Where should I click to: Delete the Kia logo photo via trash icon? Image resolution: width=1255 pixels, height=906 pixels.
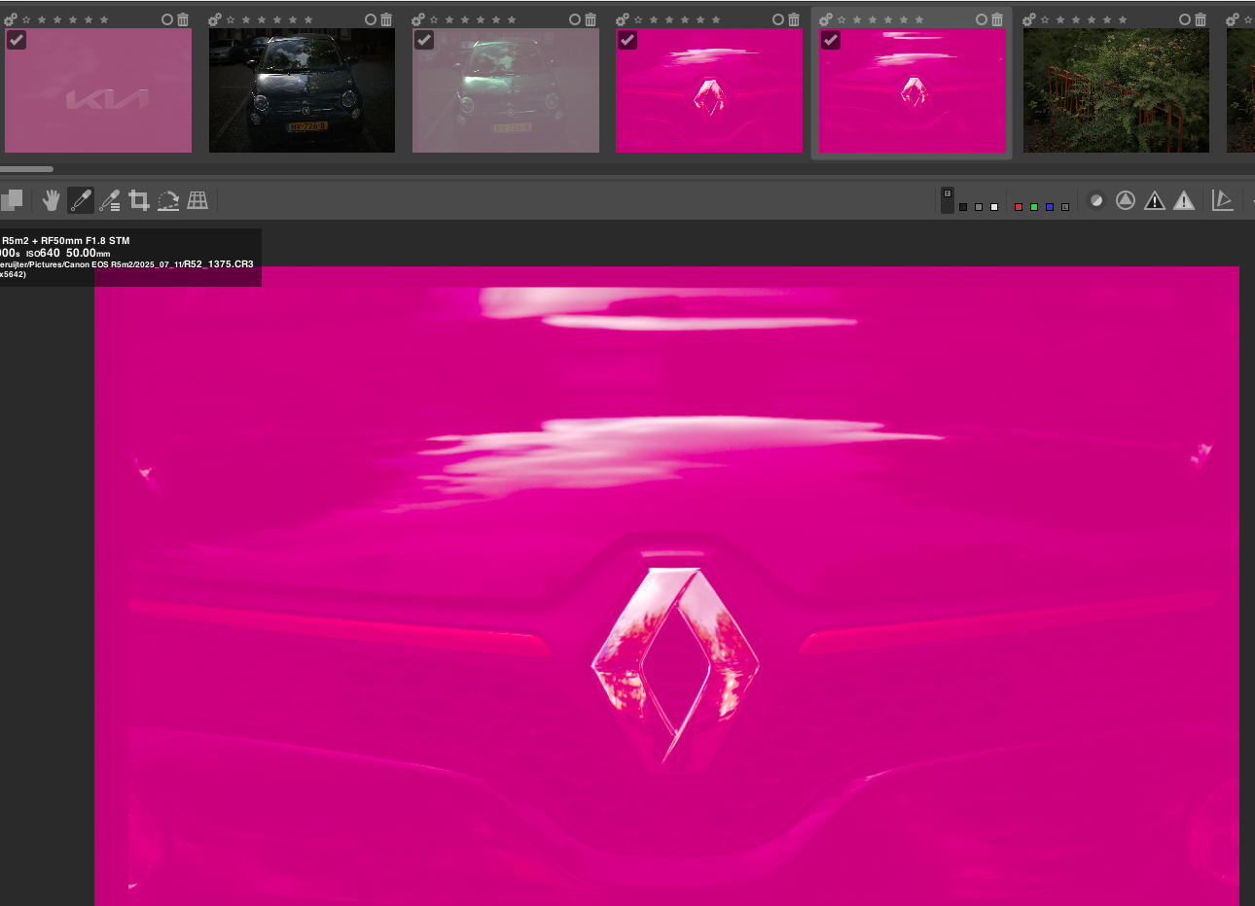[183, 19]
